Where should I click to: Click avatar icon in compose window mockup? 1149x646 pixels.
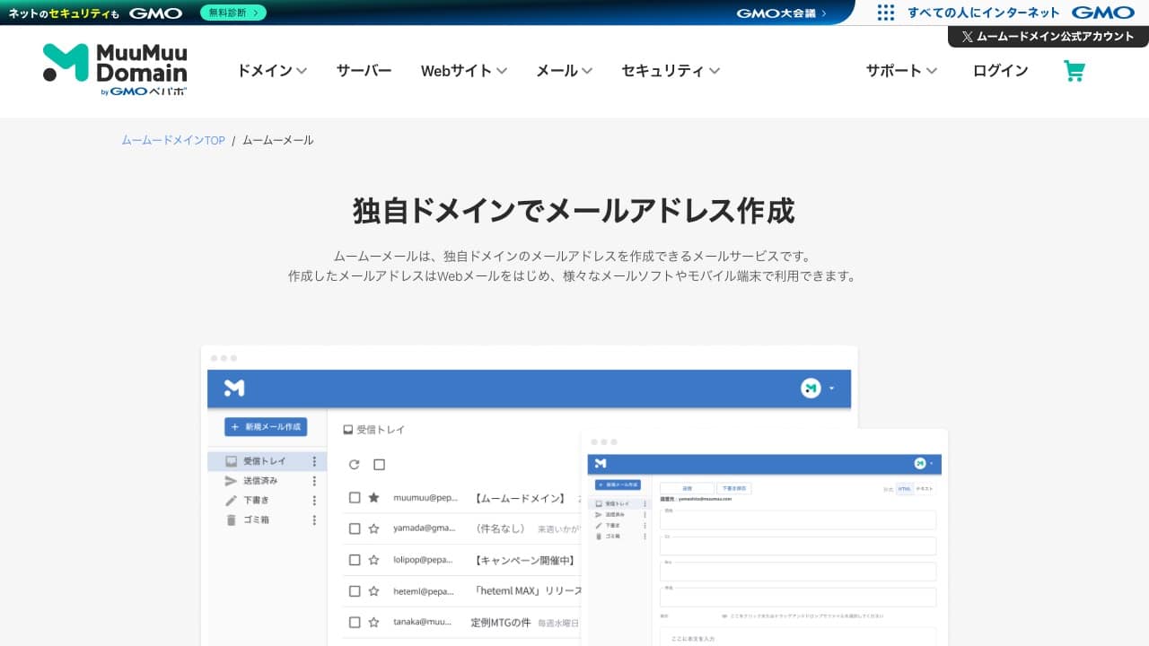click(920, 463)
